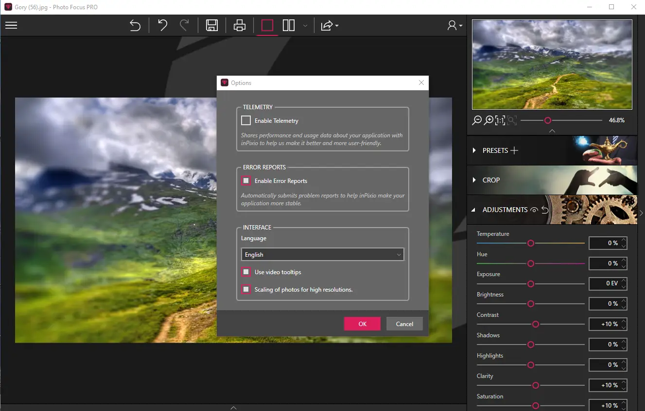This screenshot has height=411, width=645.
Task: Open the share menu
Action: pyautogui.click(x=329, y=25)
